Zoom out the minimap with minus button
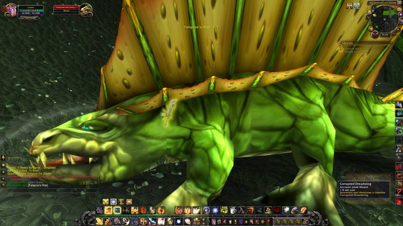 [x=393, y=33]
